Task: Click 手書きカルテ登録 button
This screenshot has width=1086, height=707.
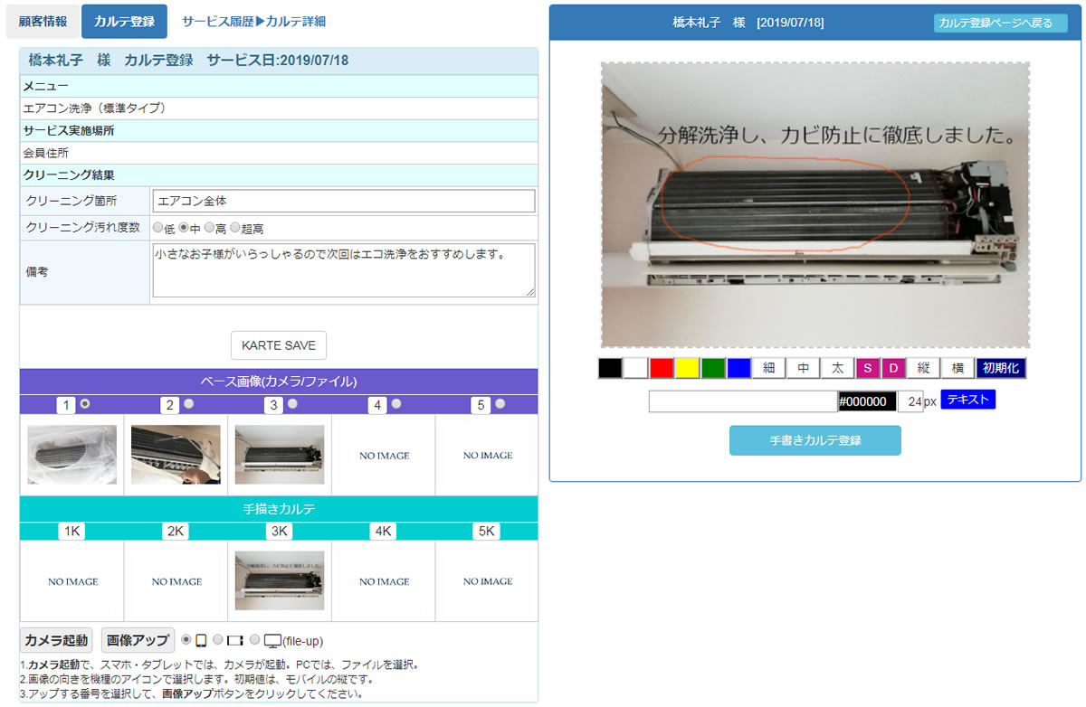Action: (x=815, y=440)
